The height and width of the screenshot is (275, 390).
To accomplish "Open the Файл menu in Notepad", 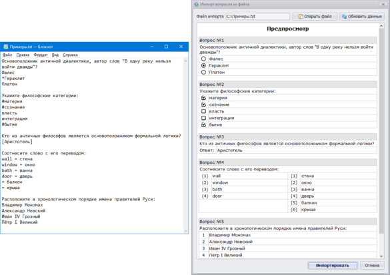I will click(7, 55).
